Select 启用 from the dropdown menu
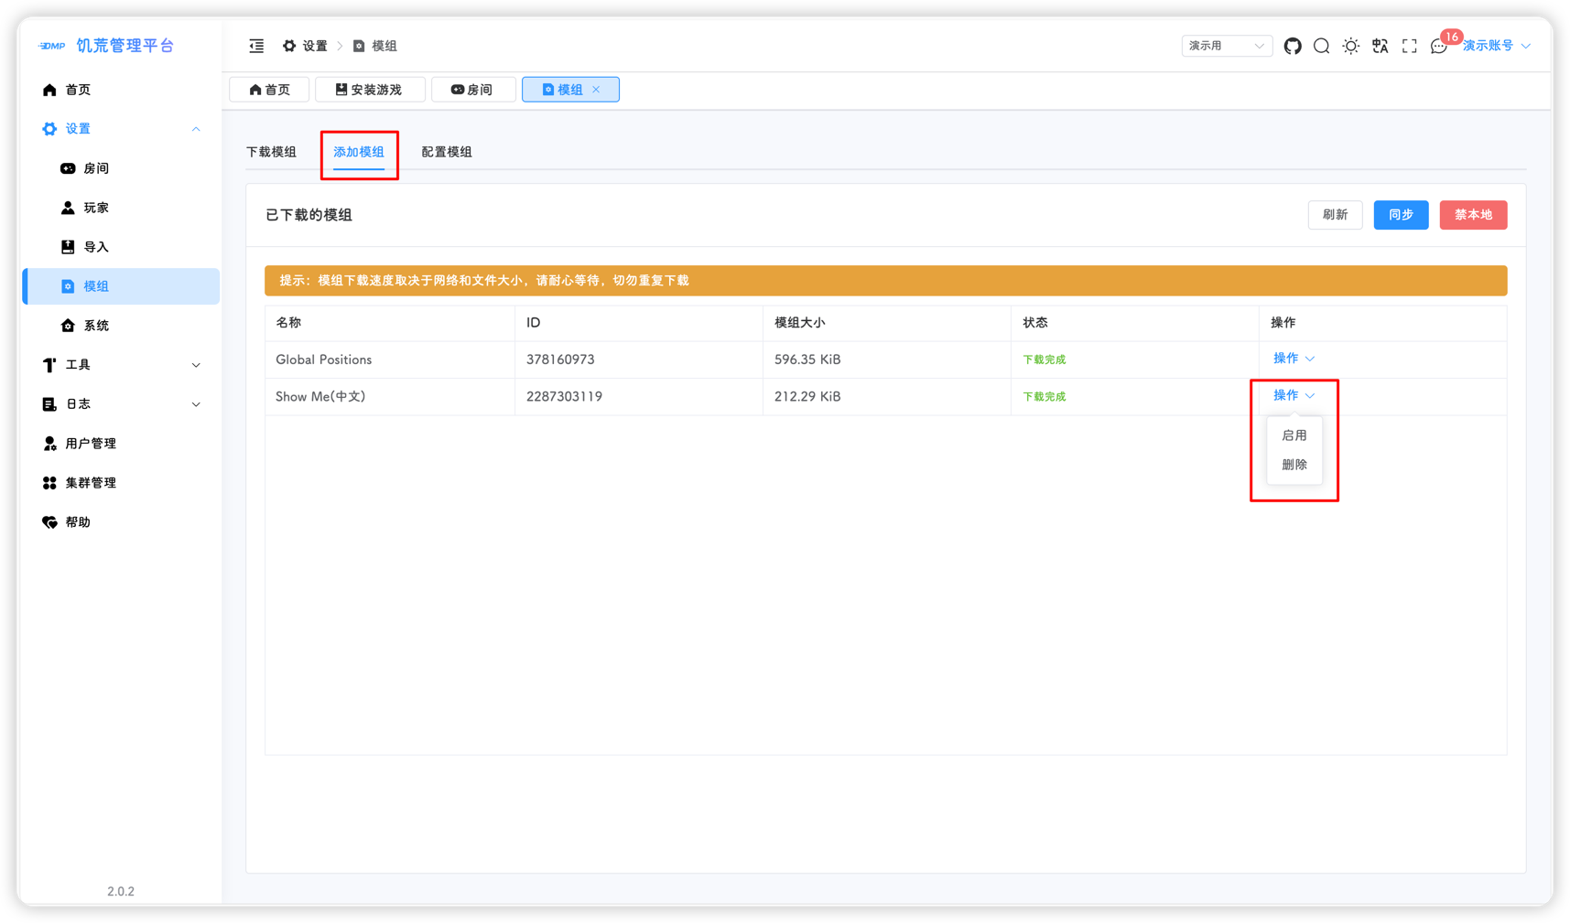The height and width of the screenshot is (923, 1570). click(1294, 435)
